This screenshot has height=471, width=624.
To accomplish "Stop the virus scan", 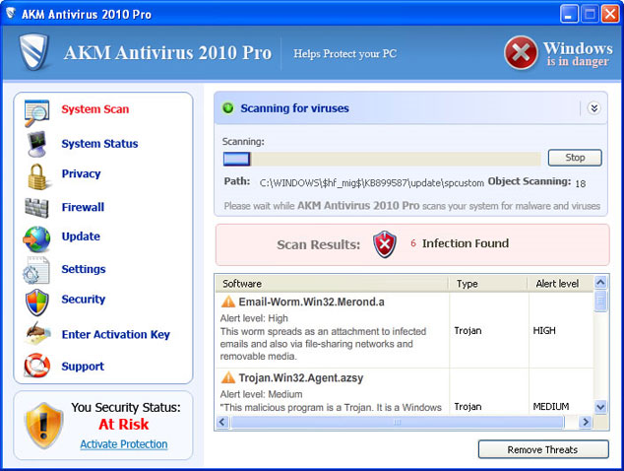I will (575, 158).
